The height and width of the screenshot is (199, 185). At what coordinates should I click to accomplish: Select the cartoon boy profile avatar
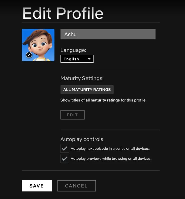point(38,45)
